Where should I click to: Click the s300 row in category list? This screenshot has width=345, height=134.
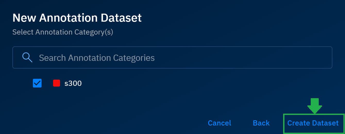point(73,83)
